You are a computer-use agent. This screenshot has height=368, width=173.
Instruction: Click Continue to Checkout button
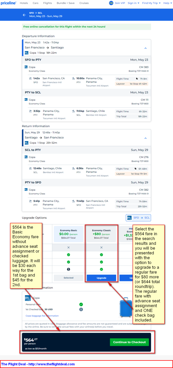pos(129,342)
